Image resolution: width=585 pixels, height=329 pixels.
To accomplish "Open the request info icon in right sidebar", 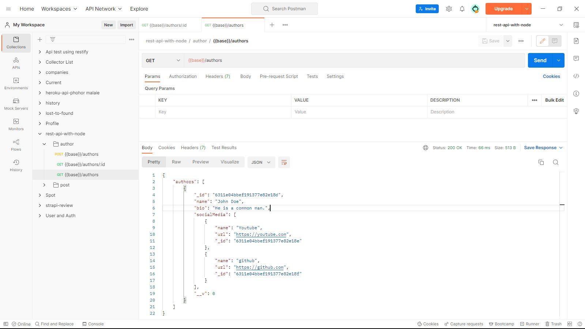I will pos(576,94).
